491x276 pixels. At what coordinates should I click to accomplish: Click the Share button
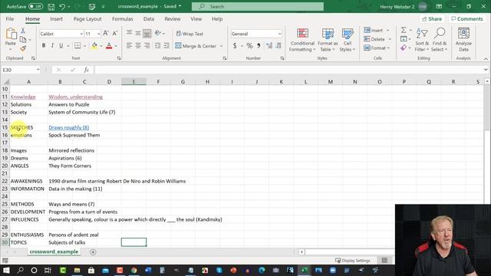click(x=432, y=18)
